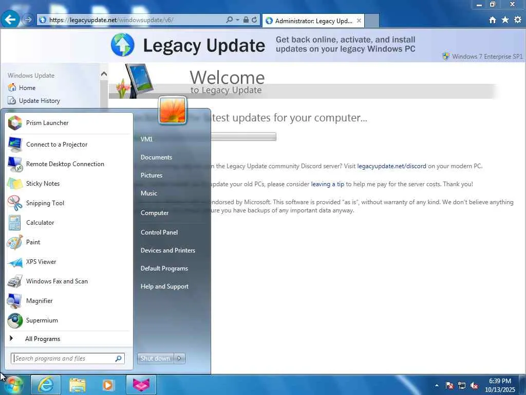Open a new browser tab
Image resolution: width=526 pixels, height=395 pixels.
(372, 21)
